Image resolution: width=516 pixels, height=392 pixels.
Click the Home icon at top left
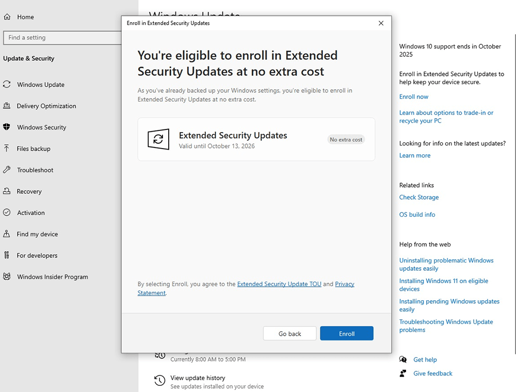click(x=8, y=17)
